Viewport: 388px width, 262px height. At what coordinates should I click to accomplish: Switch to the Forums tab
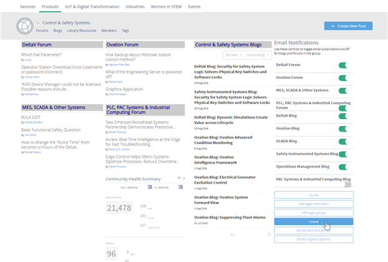pos(42,31)
